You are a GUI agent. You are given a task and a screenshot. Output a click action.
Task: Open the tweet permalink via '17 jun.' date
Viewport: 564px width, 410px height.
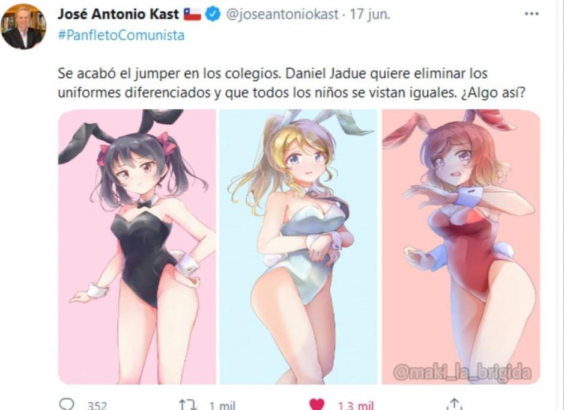click(370, 14)
